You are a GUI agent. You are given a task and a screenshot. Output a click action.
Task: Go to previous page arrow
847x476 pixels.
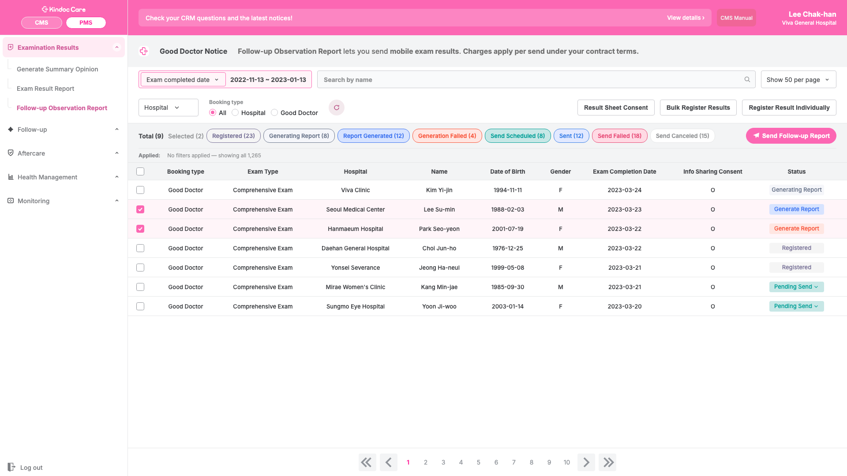click(x=389, y=462)
